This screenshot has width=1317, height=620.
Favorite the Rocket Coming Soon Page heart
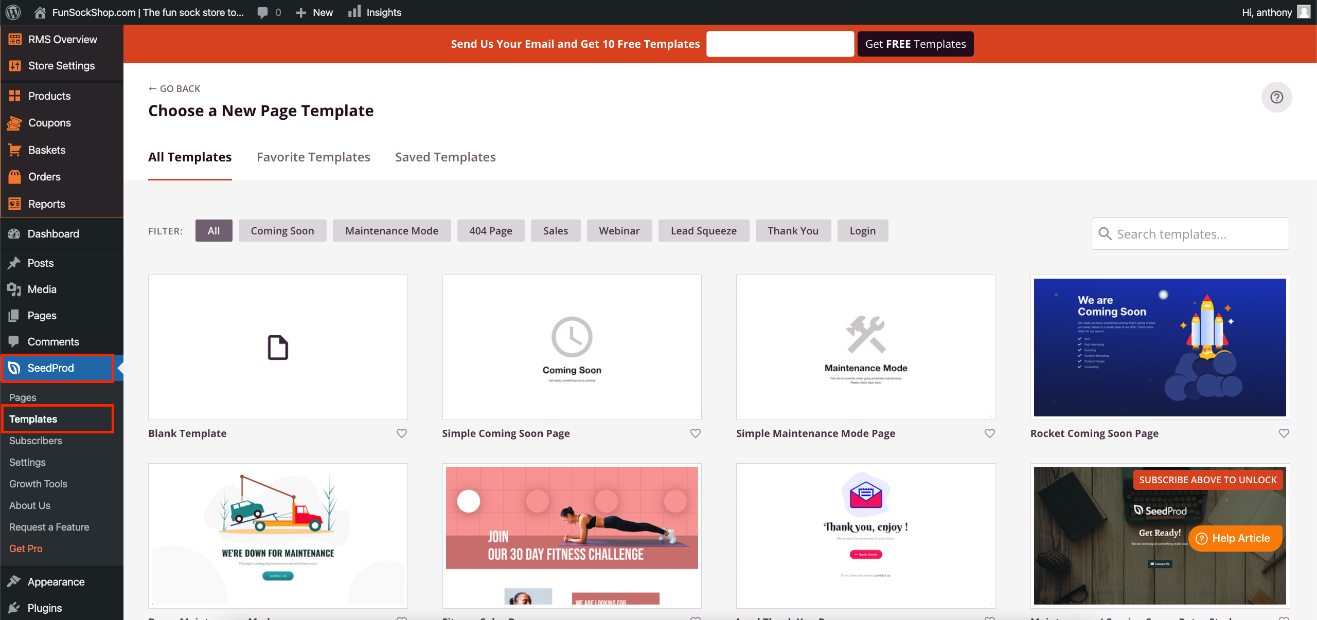(x=1284, y=433)
